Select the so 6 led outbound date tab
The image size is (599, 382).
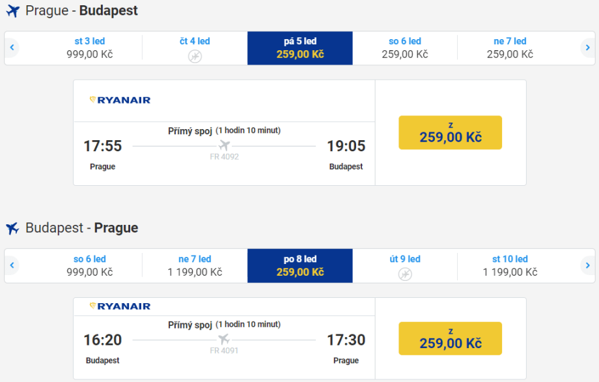click(405, 48)
